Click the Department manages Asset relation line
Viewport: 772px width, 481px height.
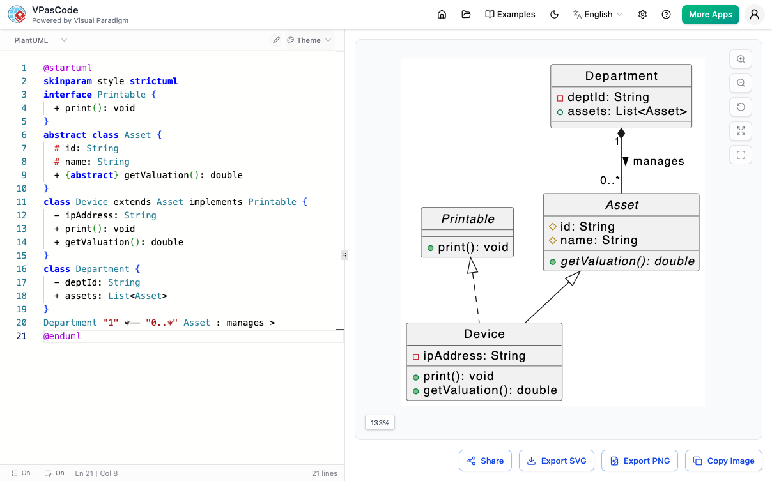coord(159,323)
